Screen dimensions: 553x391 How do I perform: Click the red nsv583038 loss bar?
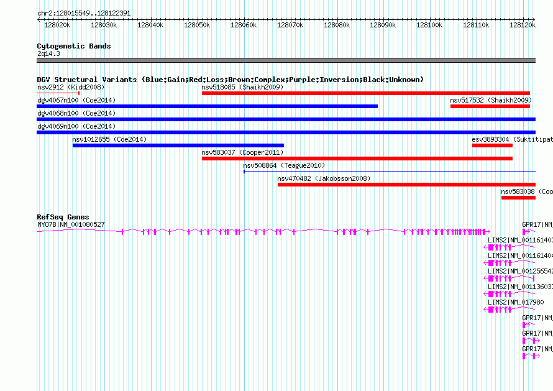point(518,198)
